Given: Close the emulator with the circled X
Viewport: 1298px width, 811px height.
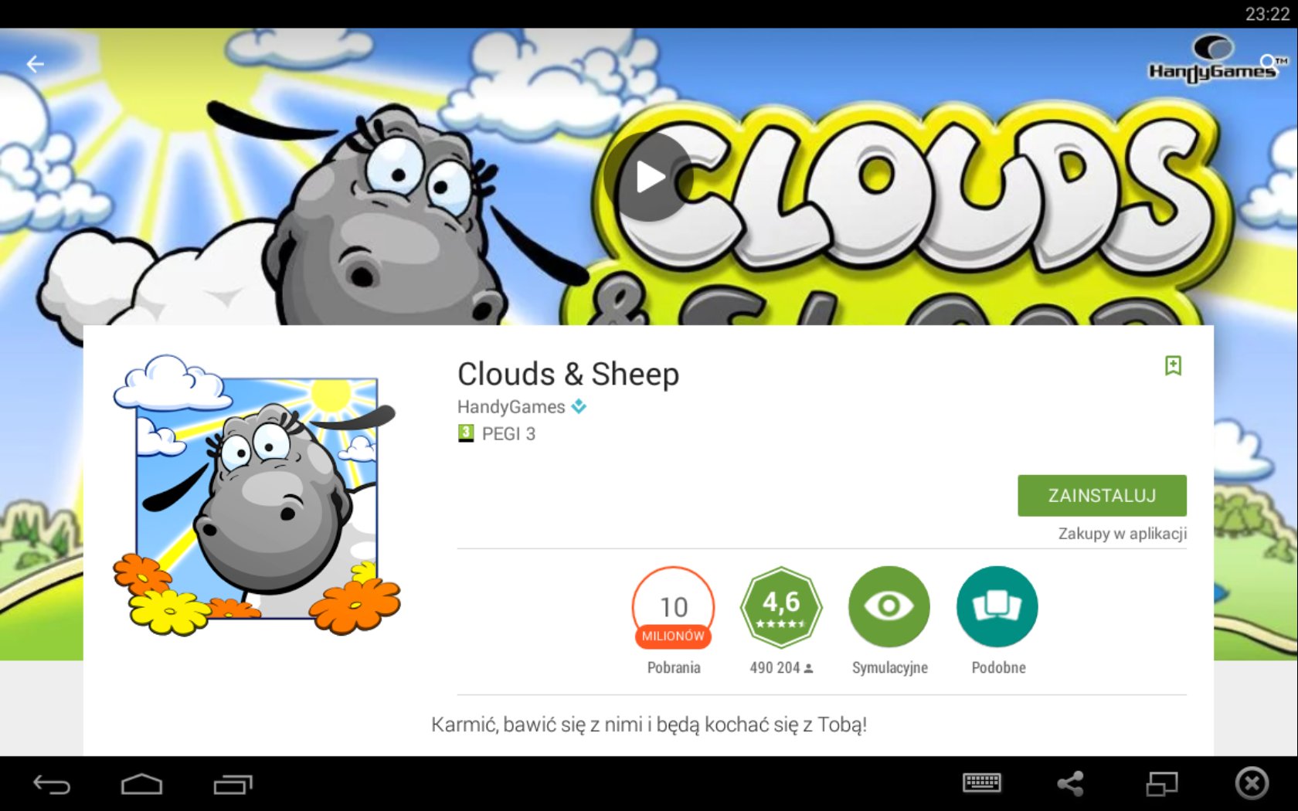Looking at the screenshot, I should pyautogui.click(x=1252, y=783).
